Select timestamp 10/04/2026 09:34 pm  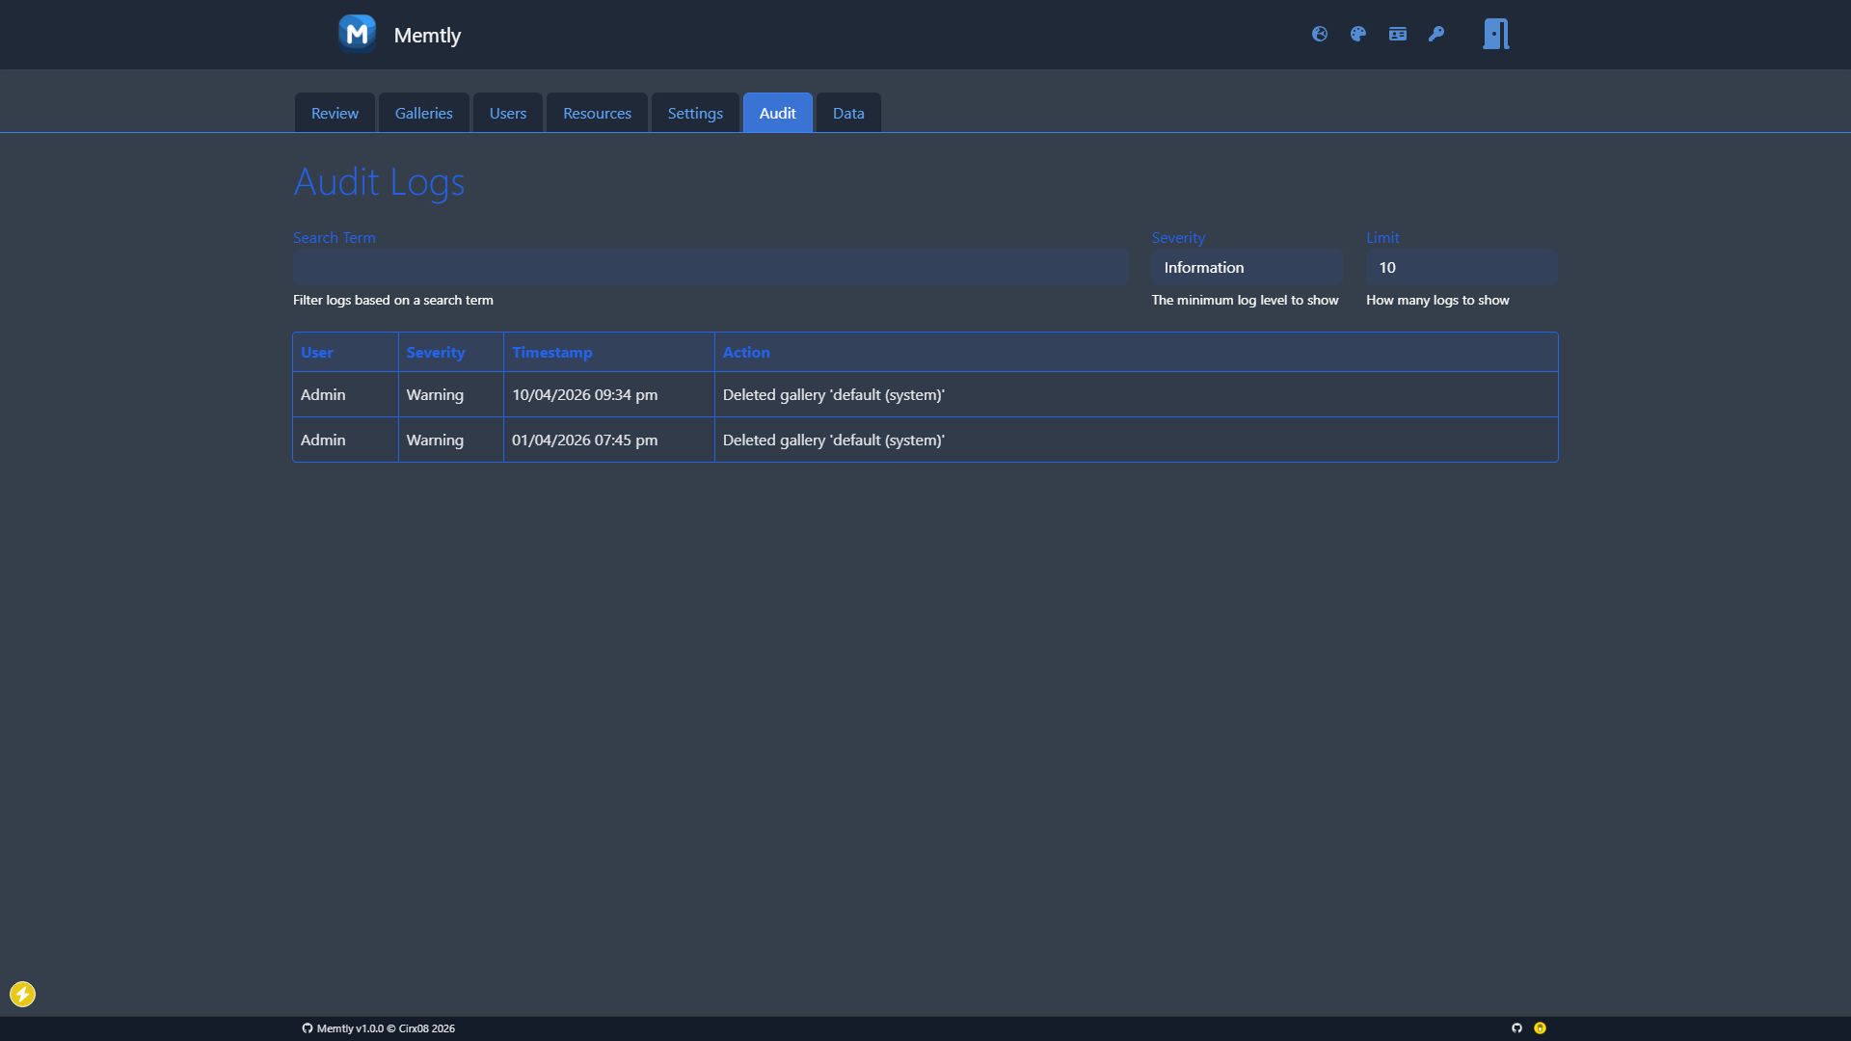pos(585,394)
